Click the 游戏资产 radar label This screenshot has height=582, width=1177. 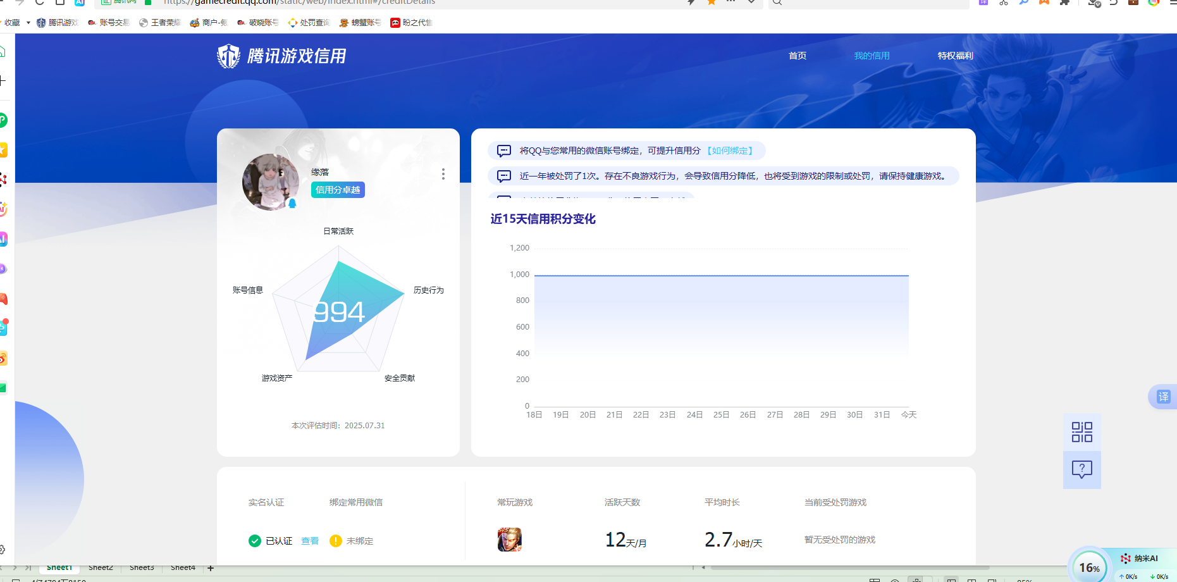tap(277, 378)
